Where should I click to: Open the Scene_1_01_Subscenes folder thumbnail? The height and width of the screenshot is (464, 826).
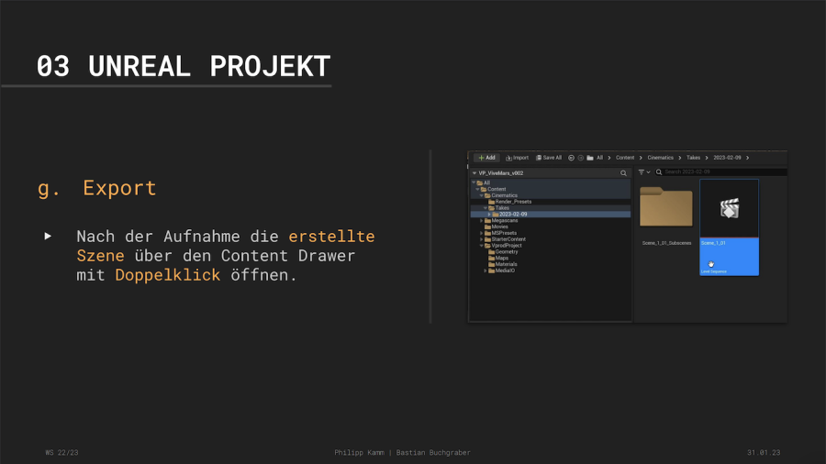(665, 208)
